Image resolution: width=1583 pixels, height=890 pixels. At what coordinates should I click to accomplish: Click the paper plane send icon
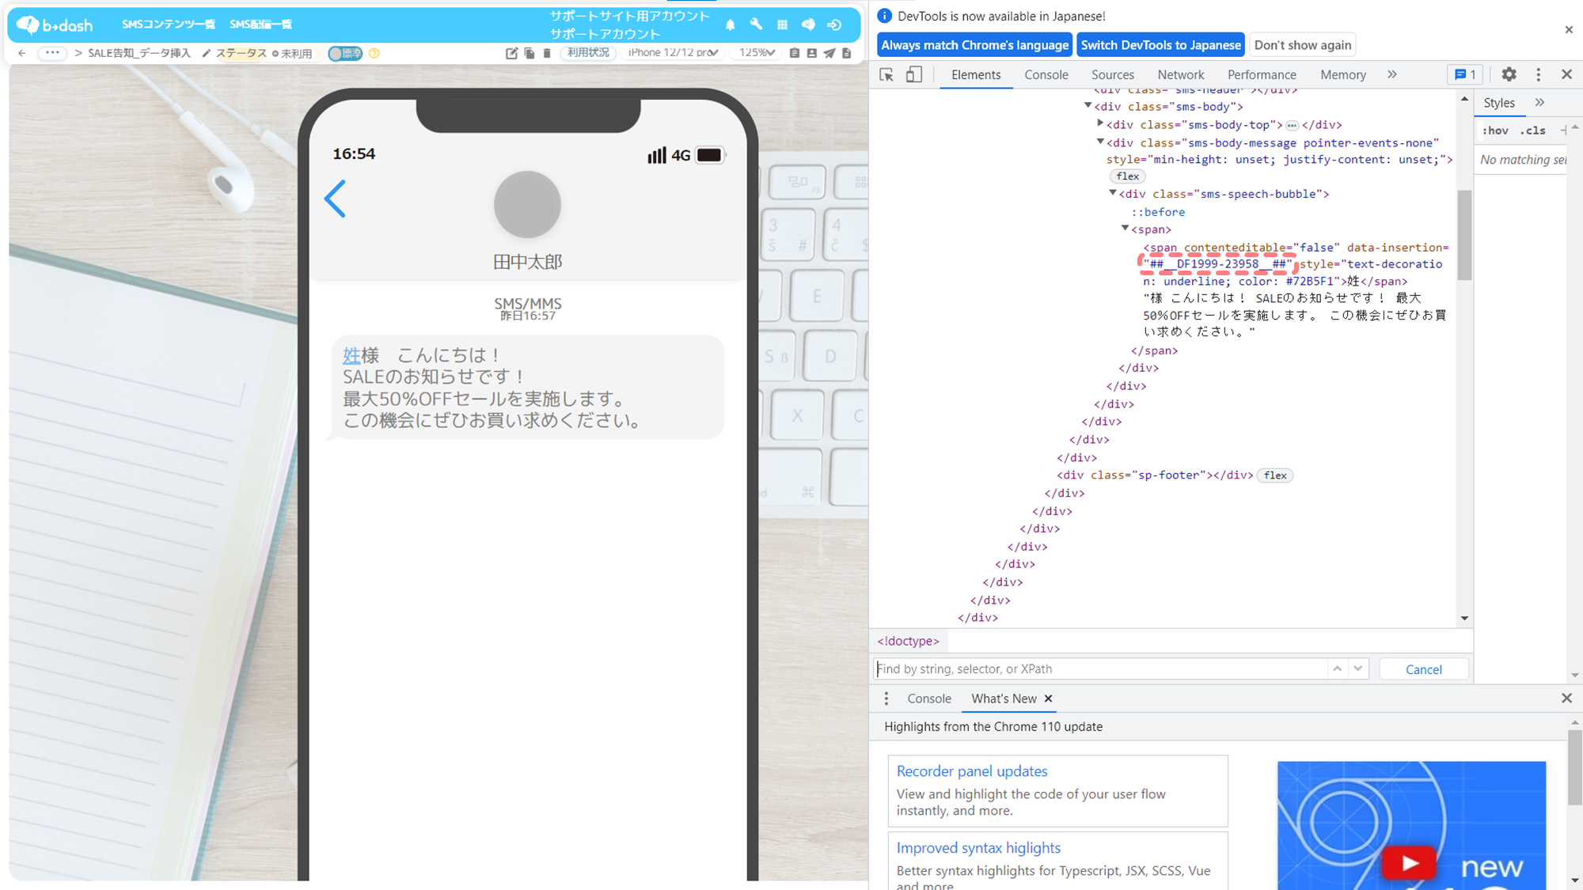pos(829,53)
